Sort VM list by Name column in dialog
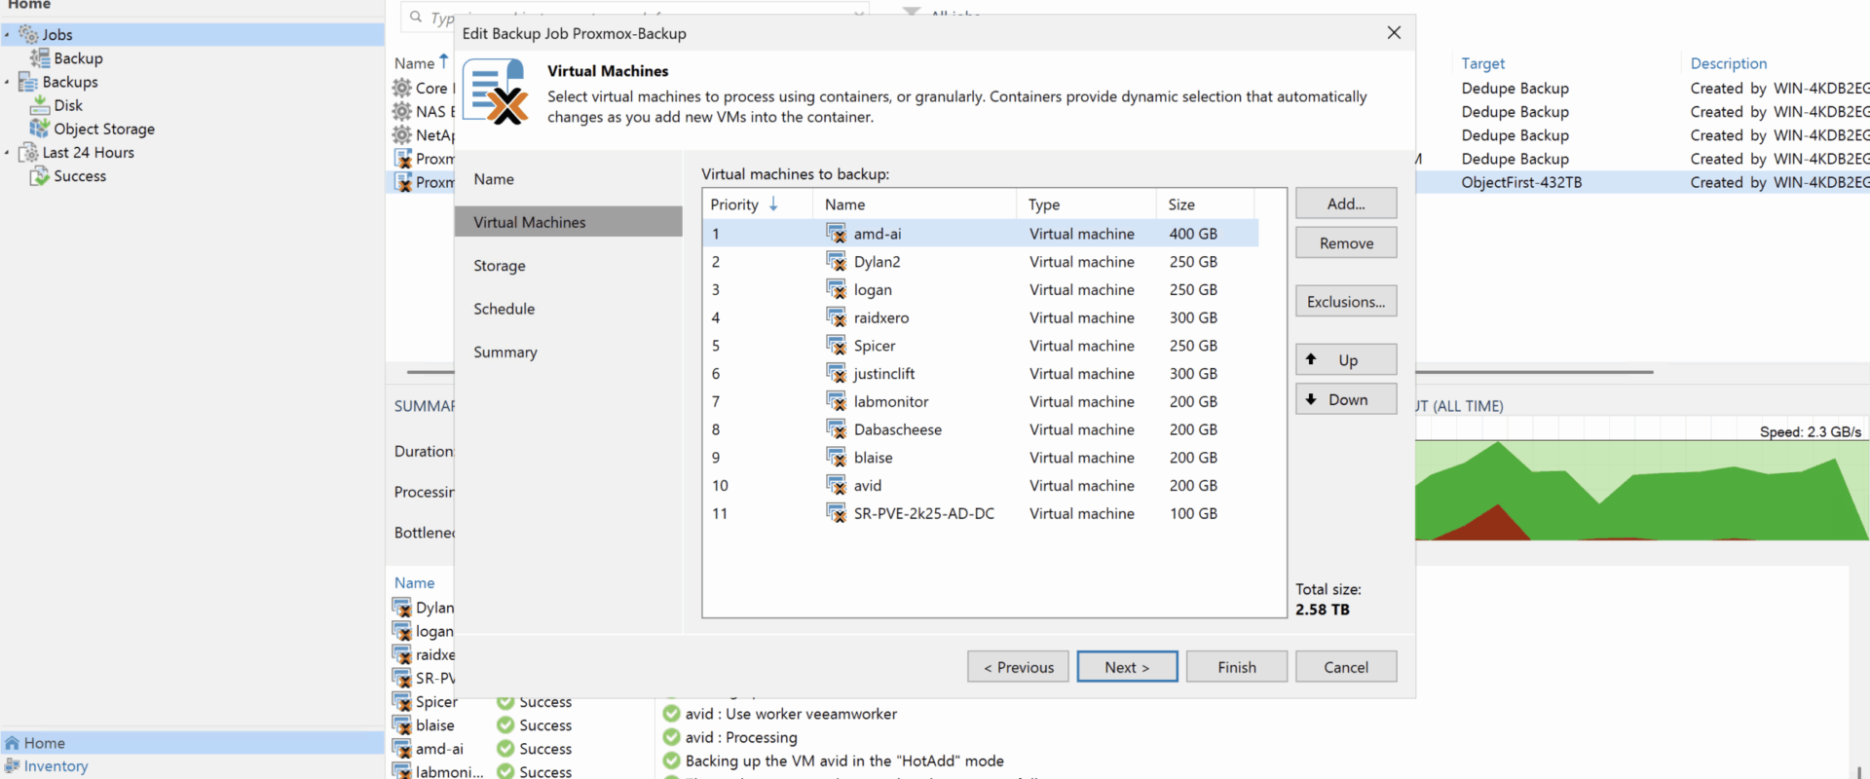1870x779 pixels. (915, 204)
